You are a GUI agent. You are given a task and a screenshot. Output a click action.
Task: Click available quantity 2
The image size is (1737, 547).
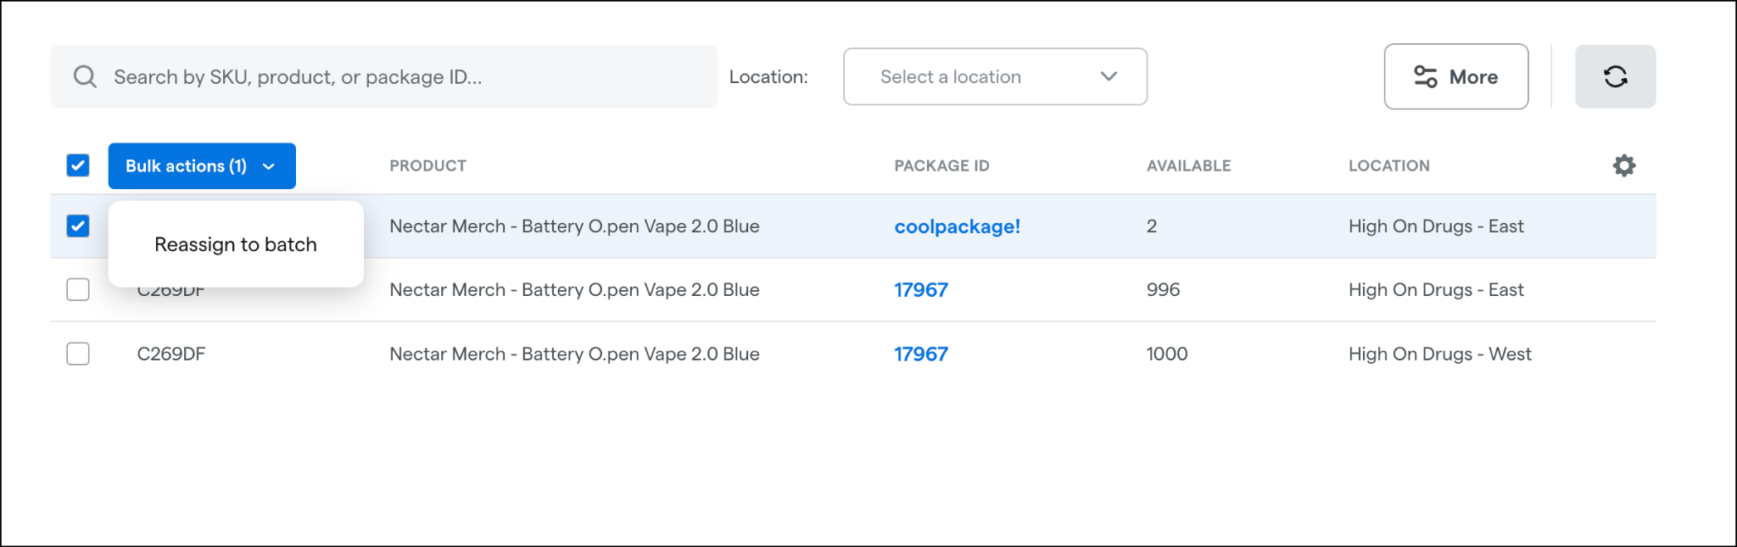1152,226
